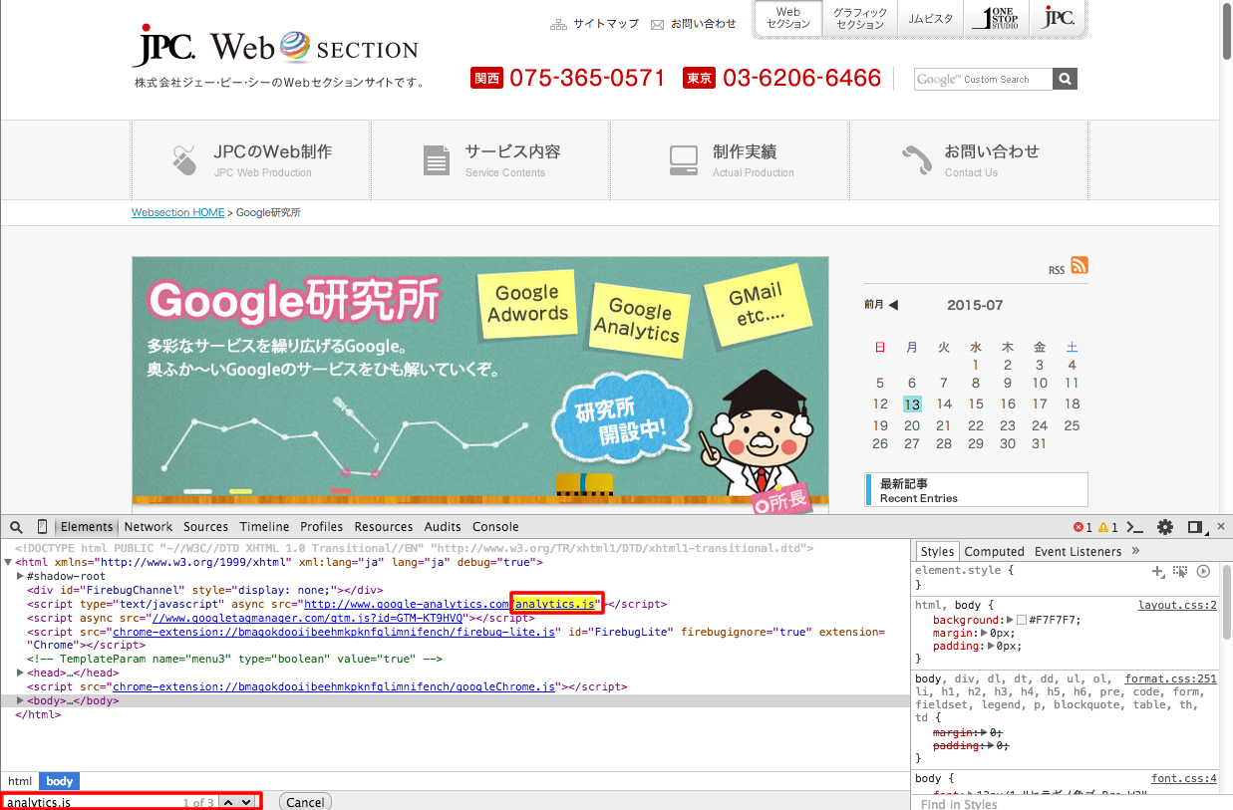Expand the #shadow-root node

tap(21, 577)
